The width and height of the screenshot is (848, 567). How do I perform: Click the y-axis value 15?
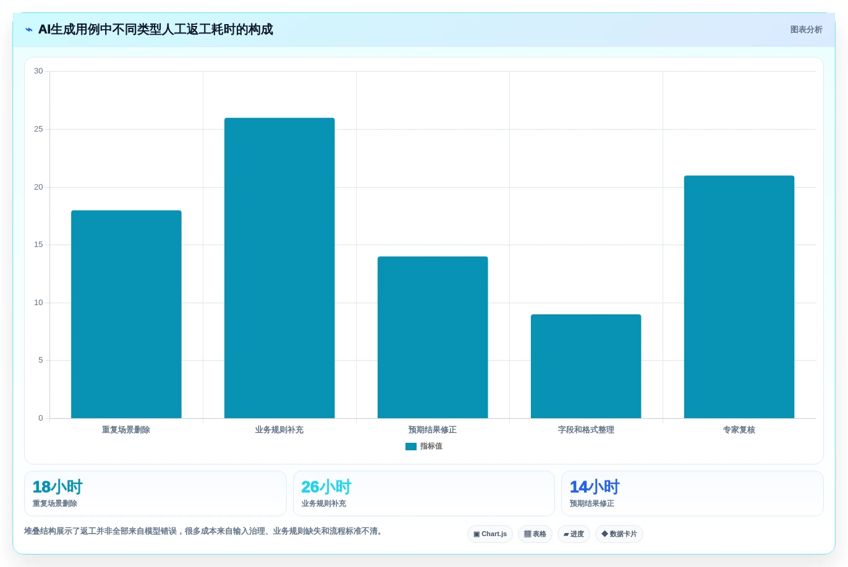pos(38,245)
